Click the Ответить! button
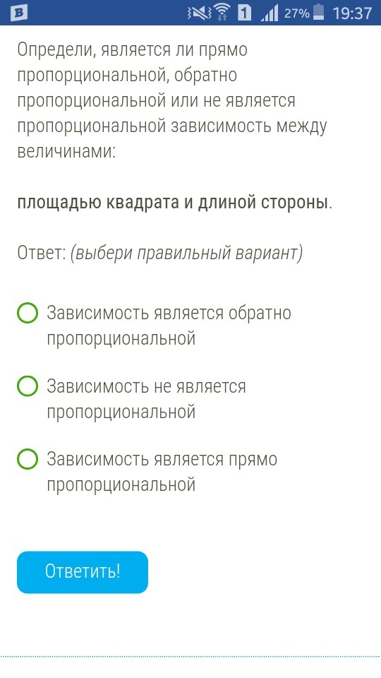This screenshot has height=678, width=381. (83, 572)
